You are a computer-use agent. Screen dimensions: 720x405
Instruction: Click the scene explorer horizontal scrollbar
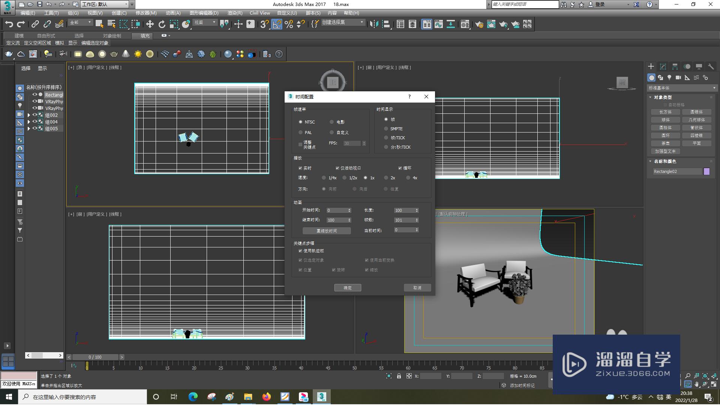click(44, 355)
